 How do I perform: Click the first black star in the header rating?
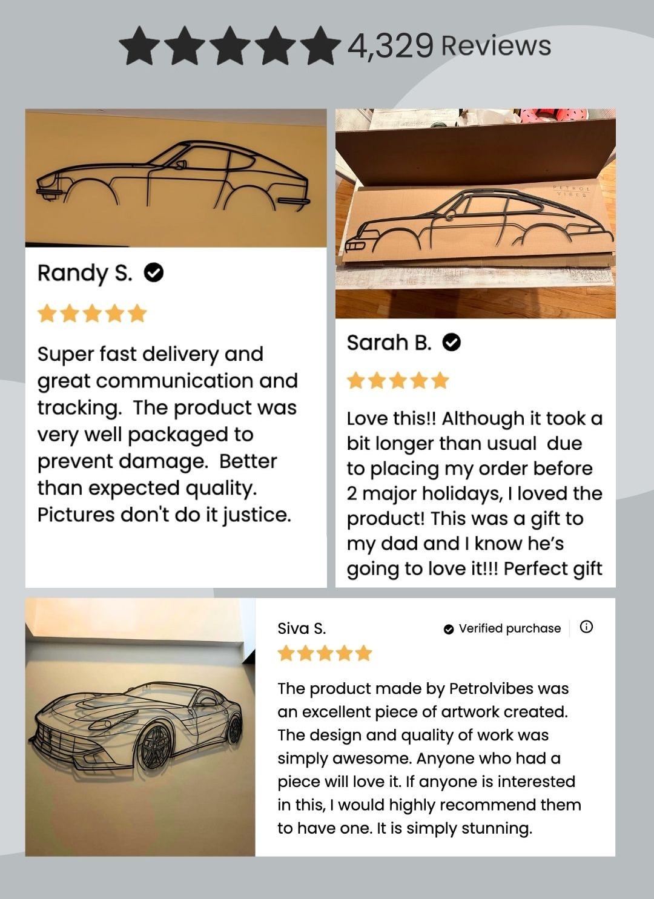click(140, 46)
